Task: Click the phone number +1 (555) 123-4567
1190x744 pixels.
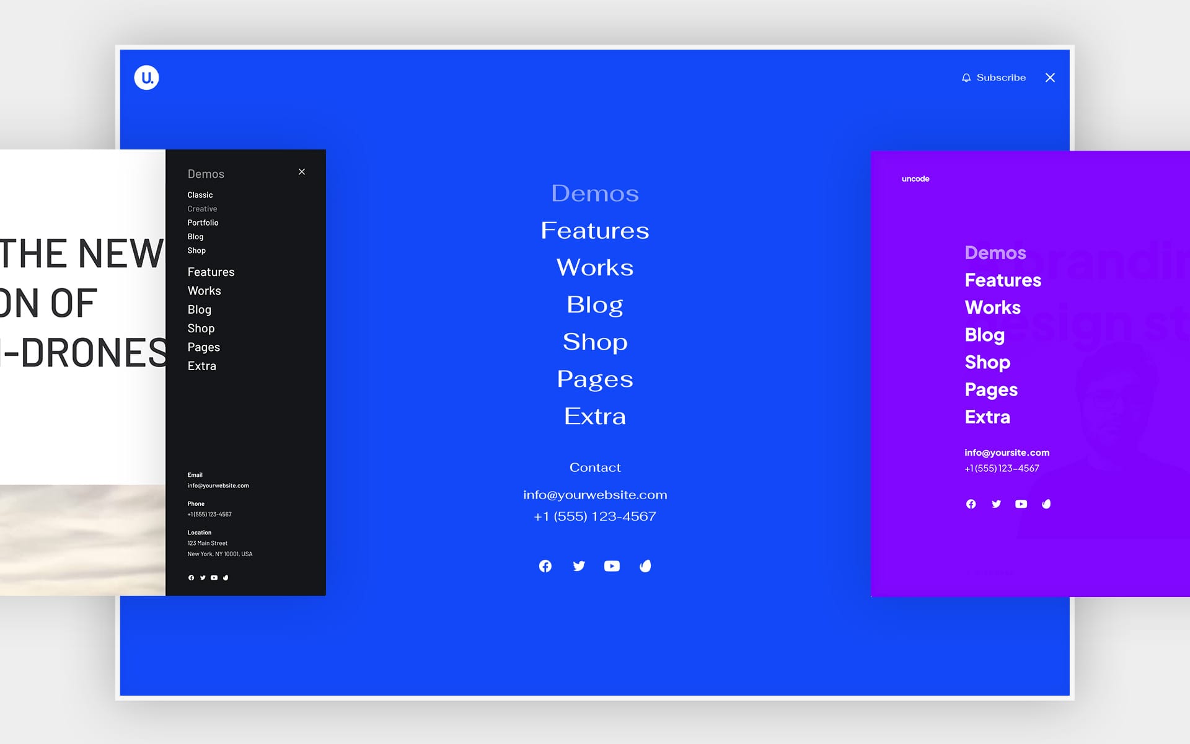Action: (594, 515)
